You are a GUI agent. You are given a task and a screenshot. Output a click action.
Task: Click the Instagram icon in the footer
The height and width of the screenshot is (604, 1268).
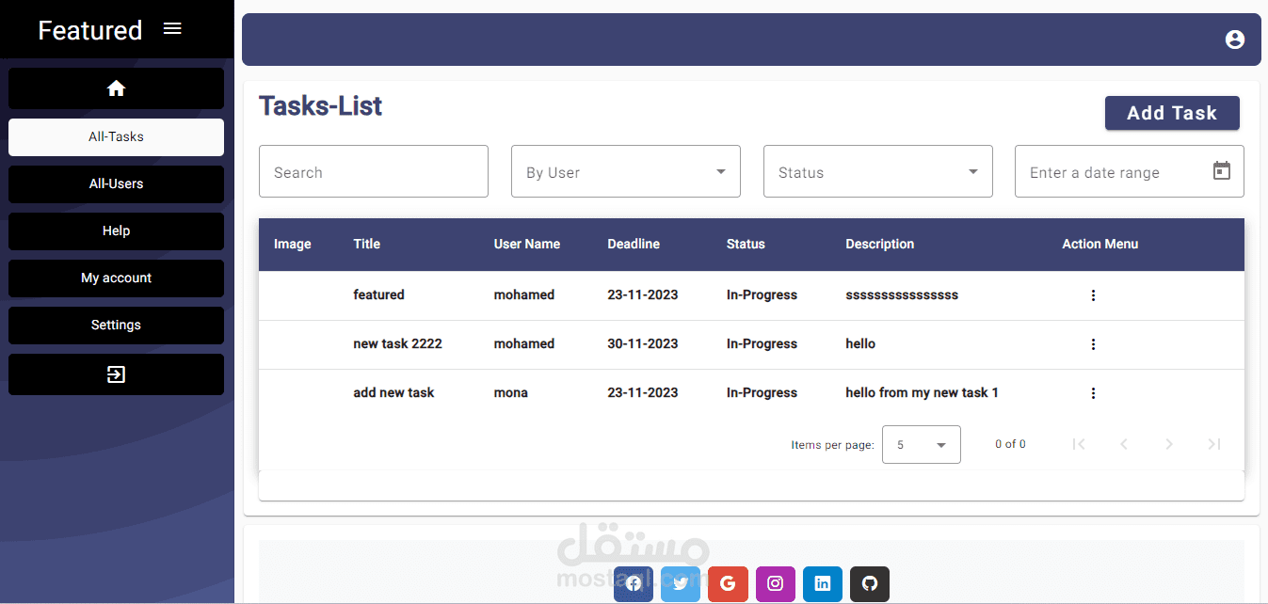(775, 583)
